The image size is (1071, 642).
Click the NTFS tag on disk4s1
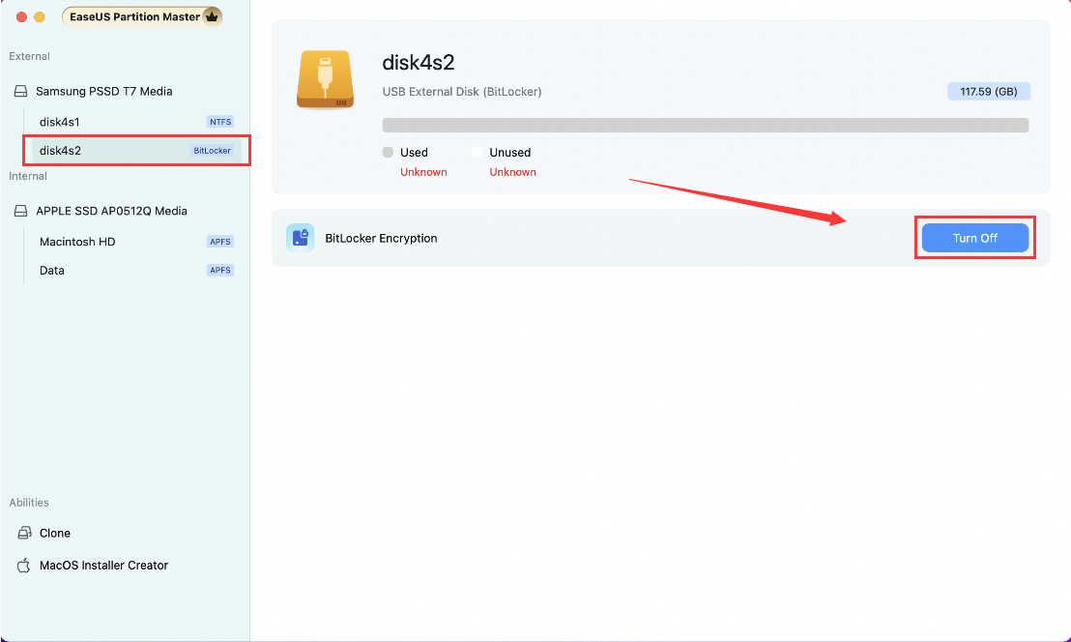pyautogui.click(x=220, y=122)
